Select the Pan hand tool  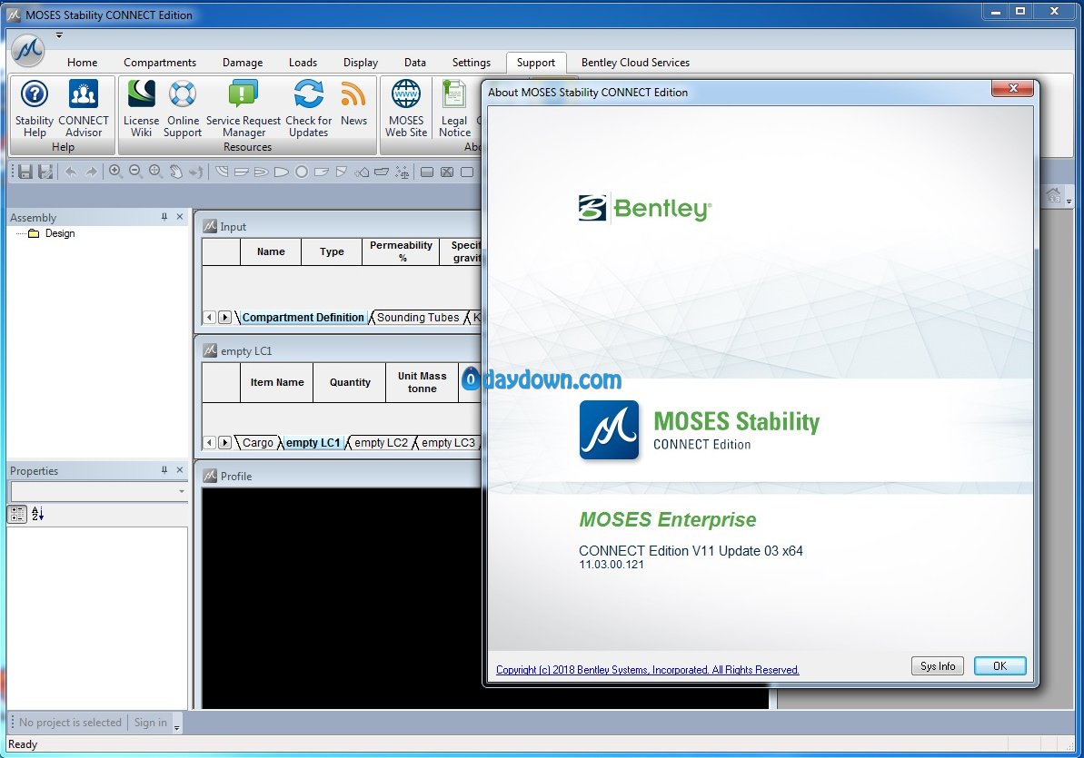pyautogui.click(x=175, y=172)
